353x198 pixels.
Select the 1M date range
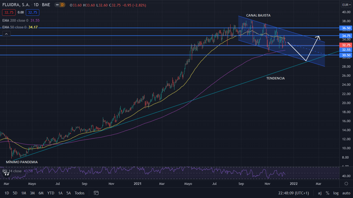tap(24, 193)
